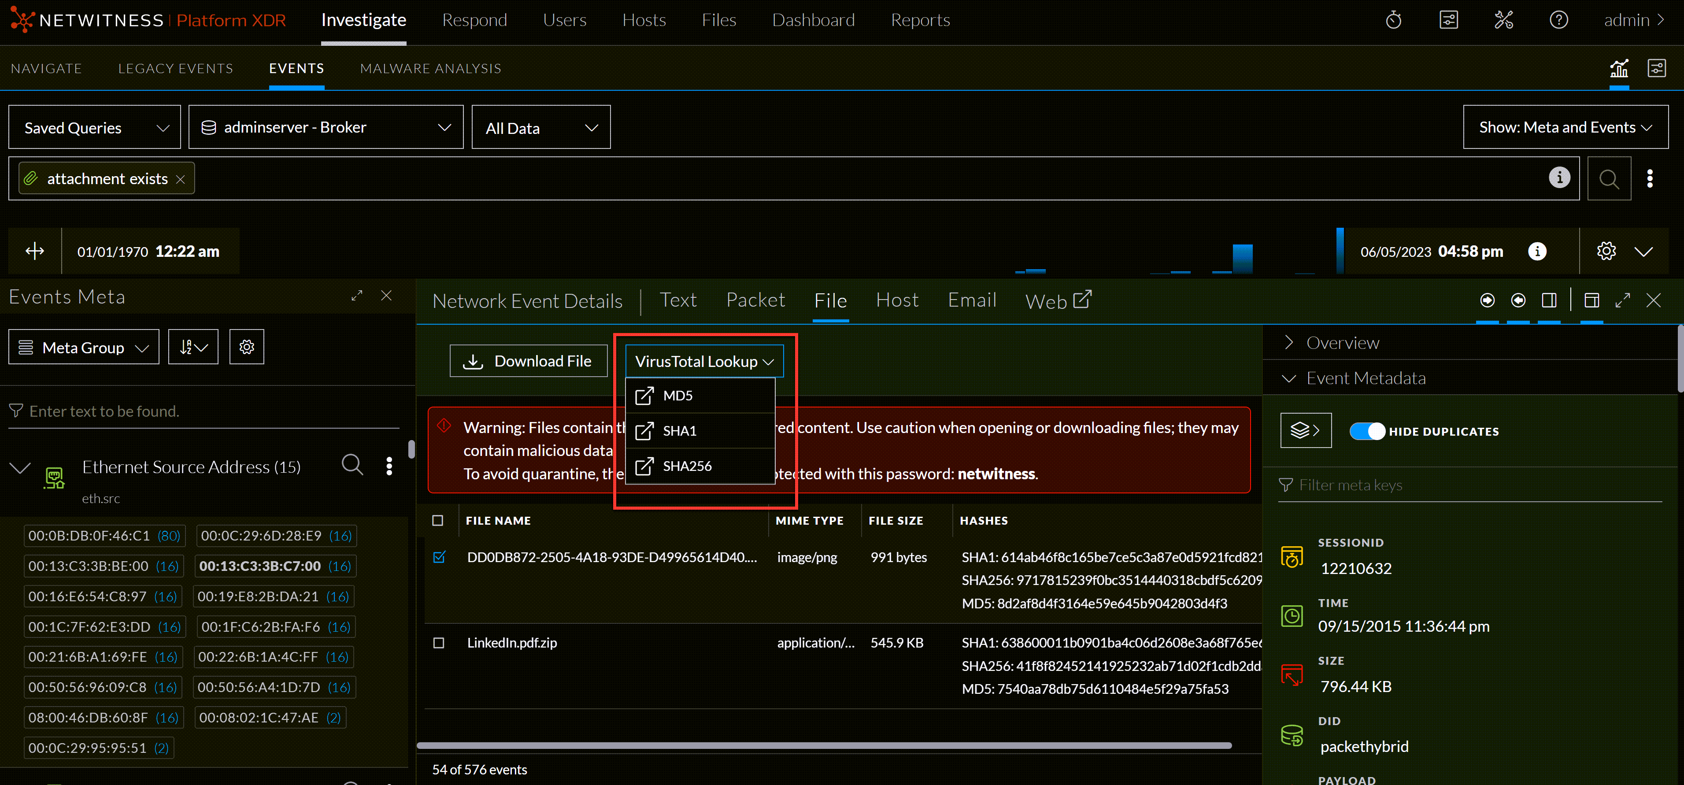The height and width of the screenshot is (785, 1684).
Task: Collapse the Ethernet Source Address section
Action: [x=20, y=467]
